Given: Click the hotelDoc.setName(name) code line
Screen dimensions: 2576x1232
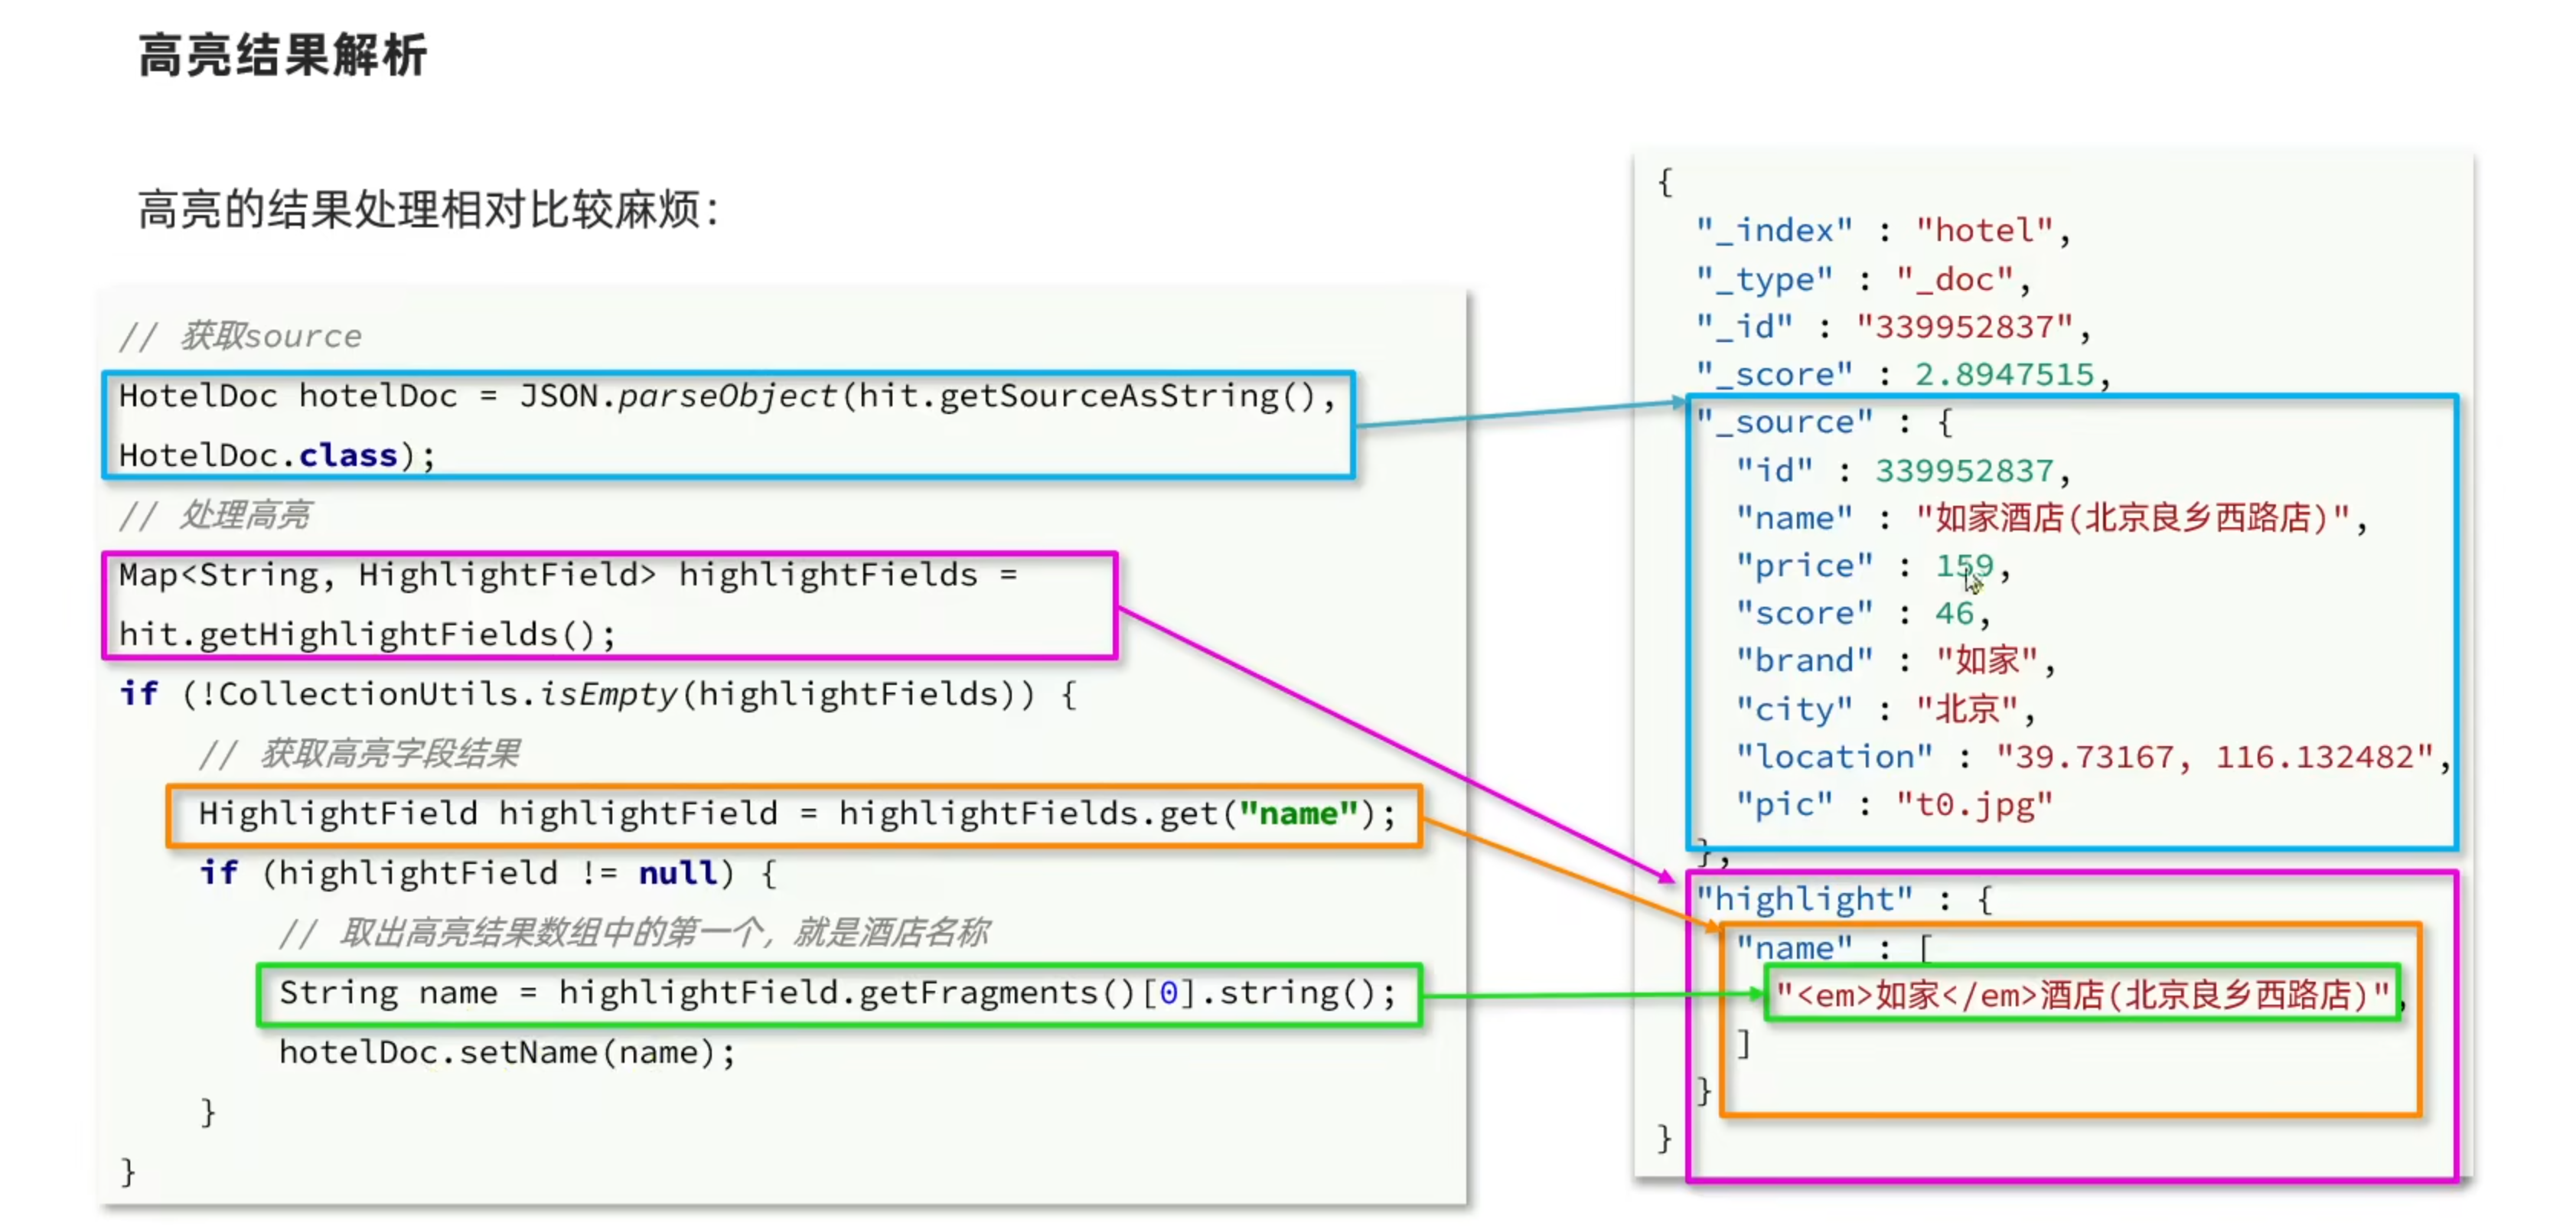Looking at the screenshot, I should click(507, 1052).
